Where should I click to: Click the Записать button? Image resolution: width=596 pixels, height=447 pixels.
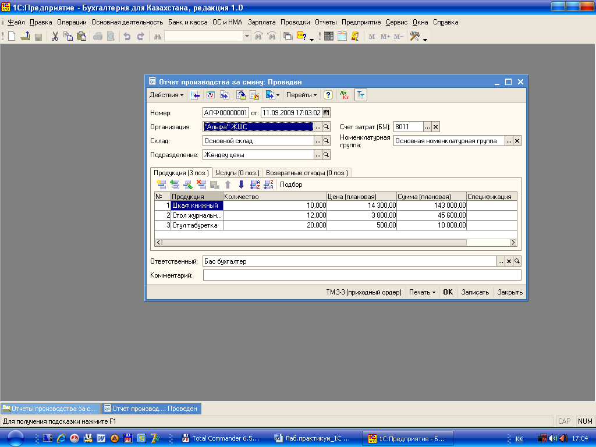(475, 292)
